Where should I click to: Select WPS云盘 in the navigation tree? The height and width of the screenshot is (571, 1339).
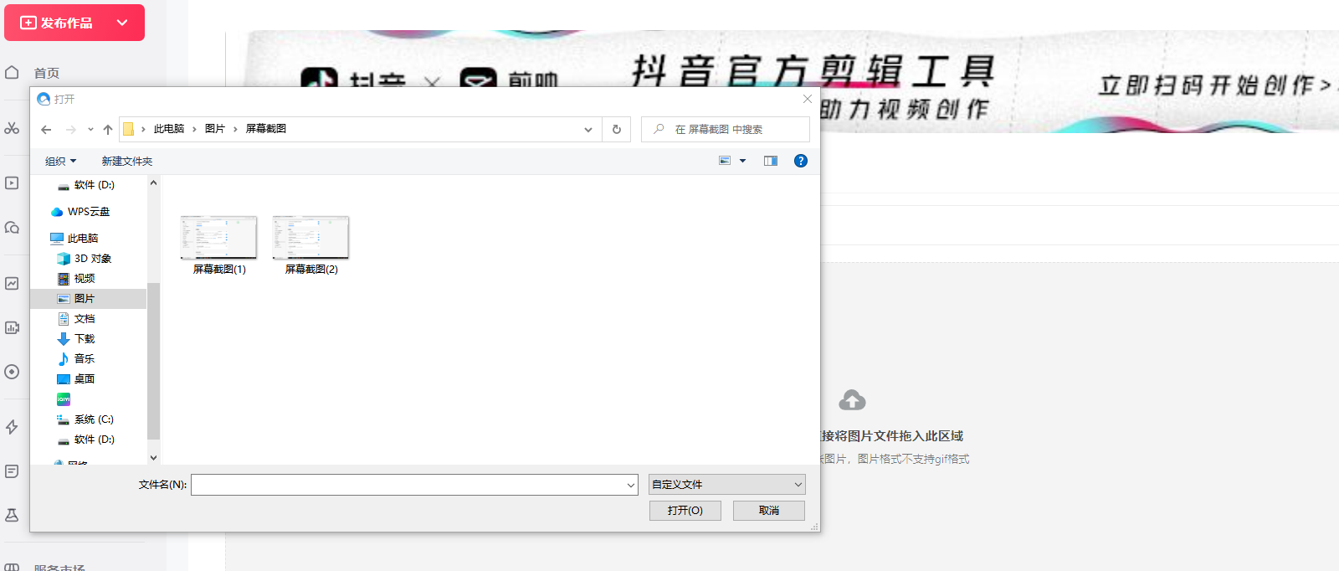coord(89,212)
